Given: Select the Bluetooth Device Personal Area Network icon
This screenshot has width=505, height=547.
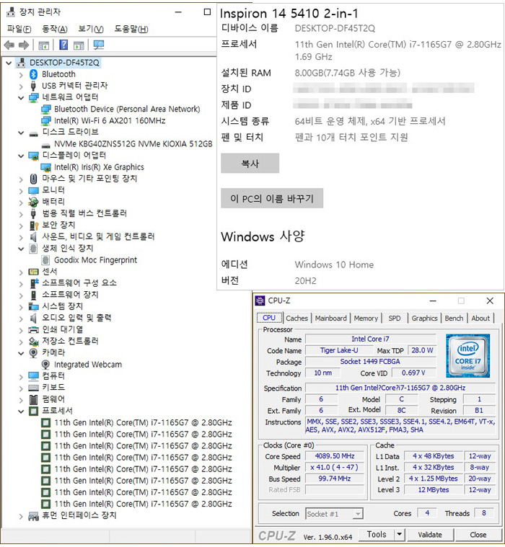Looking at the screenshot, I should tap(45, 110).
